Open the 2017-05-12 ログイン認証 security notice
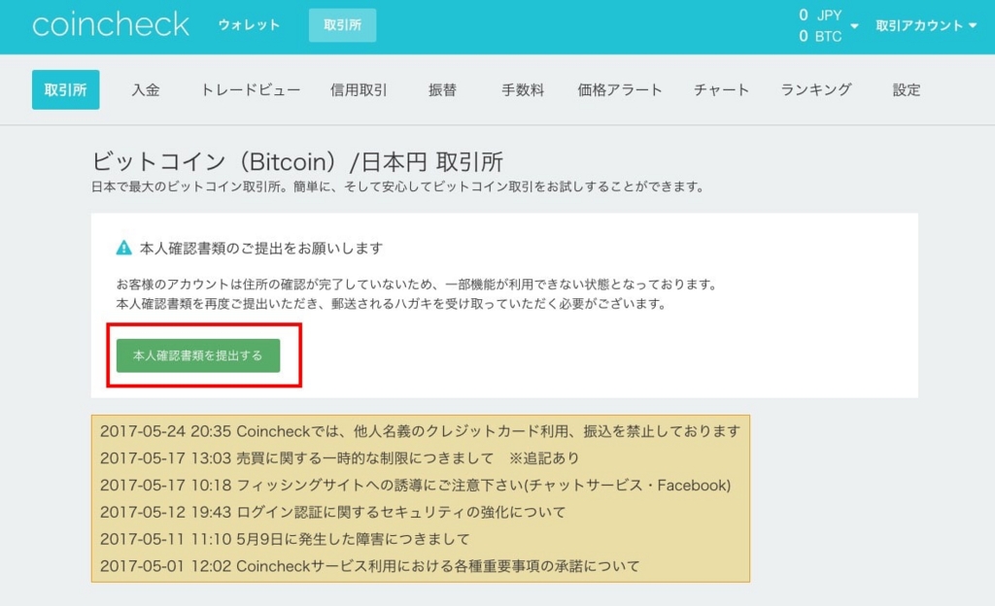The image size is (995, 606). click(332, 512)
